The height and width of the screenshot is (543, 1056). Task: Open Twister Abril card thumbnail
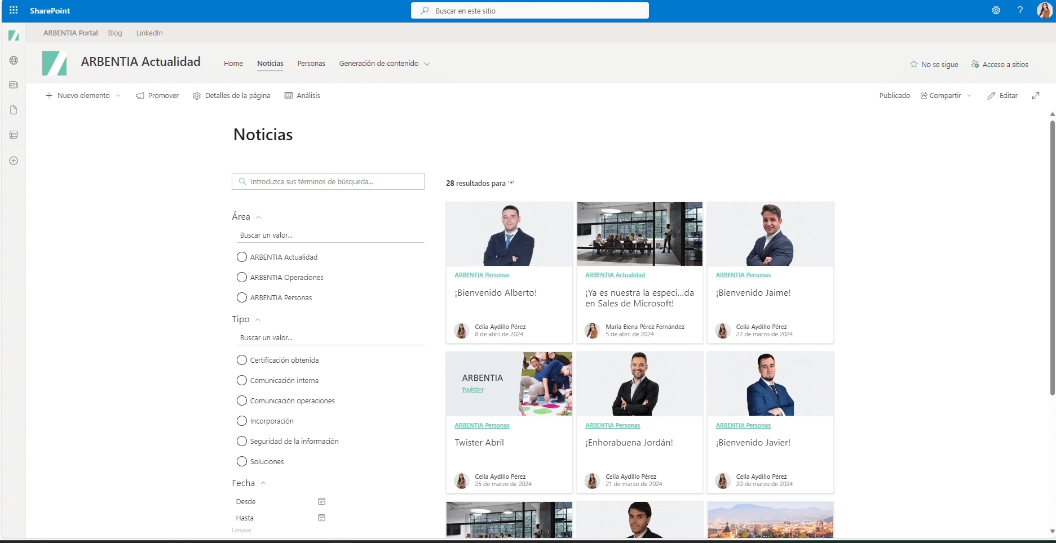click(x=509, y=384)
